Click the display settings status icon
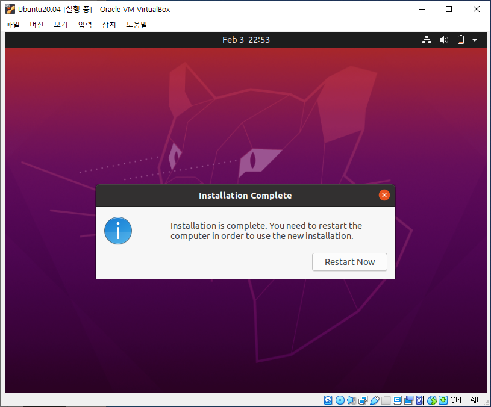The height and width of the screenshot is (407, 491). coord(398,400)
